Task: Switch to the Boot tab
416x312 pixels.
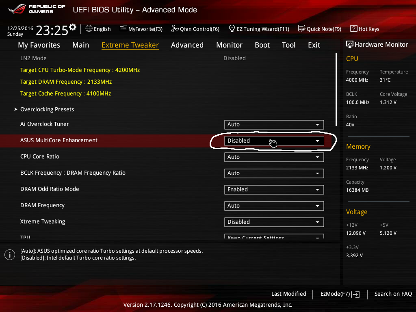Action: 262,45
